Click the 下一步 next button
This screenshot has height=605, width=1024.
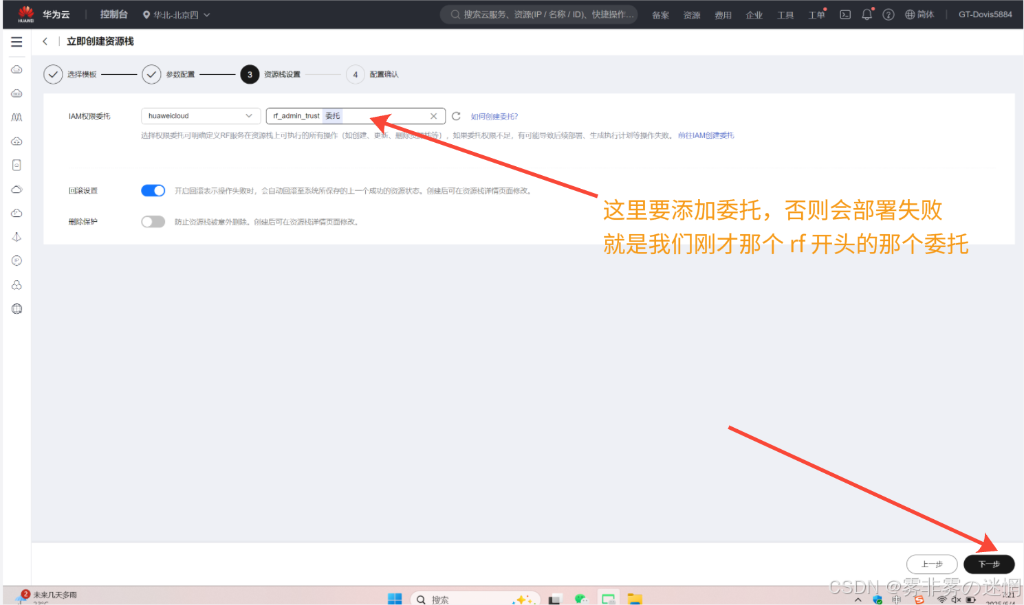989,564
